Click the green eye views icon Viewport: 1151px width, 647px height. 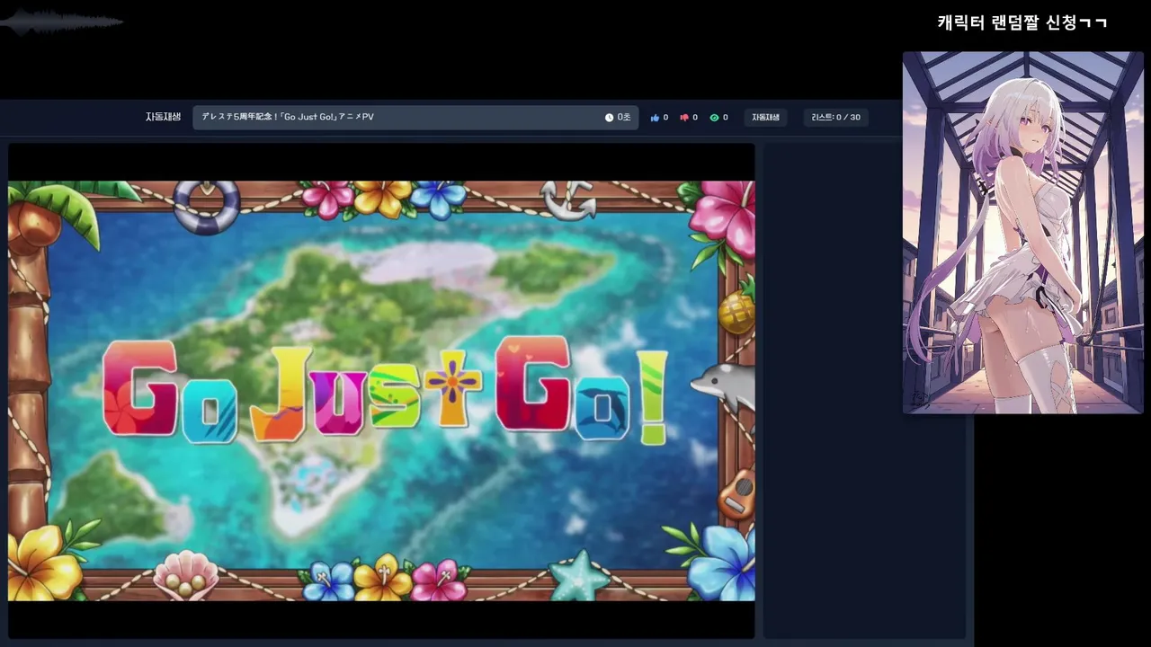coord(714,118)
